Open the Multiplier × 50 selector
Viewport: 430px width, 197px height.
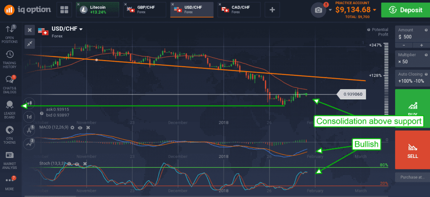pyautogui.click(x=412, y=58)
